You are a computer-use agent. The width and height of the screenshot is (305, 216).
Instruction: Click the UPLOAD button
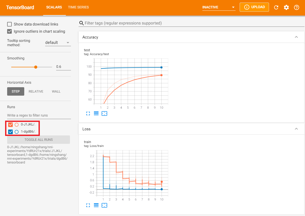pyautogui.click(x=254, y=7)
